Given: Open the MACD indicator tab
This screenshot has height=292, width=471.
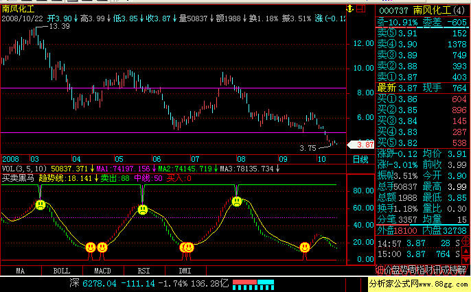Looking at the screenshot, I should pos(103,271).
